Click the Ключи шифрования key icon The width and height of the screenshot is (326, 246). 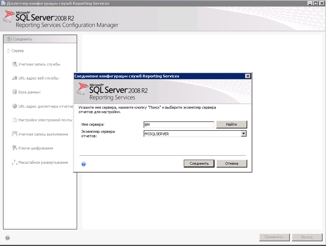pos(15,148)
